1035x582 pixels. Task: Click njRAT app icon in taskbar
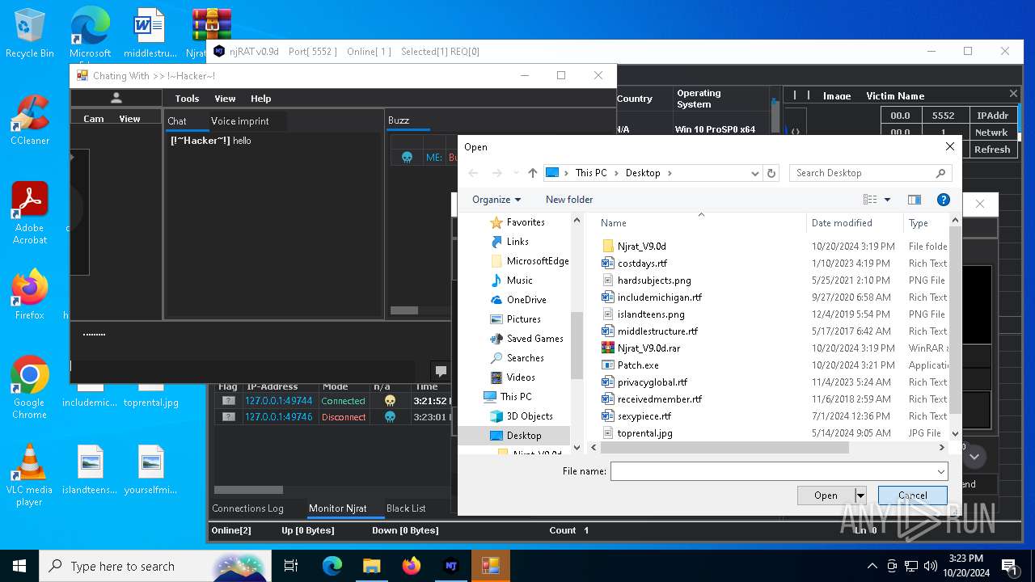coord(450,566)
